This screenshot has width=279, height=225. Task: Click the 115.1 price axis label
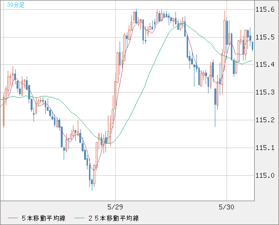[x=265, y=148]
